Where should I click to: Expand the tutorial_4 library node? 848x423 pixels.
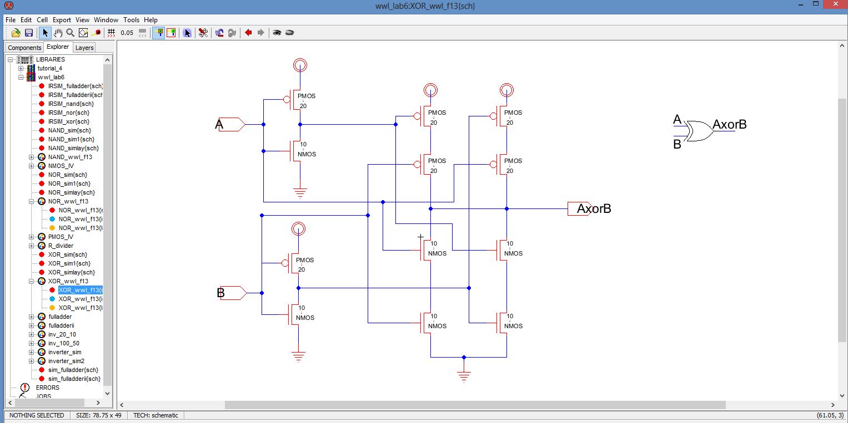pos(21,68)
